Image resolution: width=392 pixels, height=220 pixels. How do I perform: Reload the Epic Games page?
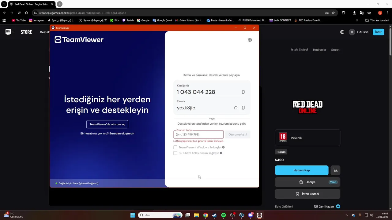19,13
